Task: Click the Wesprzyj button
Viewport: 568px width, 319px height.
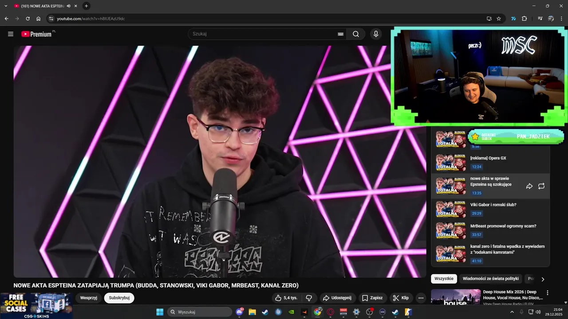Action: pos(89,298)
